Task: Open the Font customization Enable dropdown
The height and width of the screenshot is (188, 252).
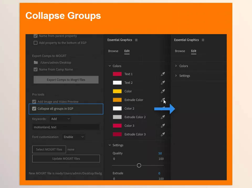Action: [73, 137]
